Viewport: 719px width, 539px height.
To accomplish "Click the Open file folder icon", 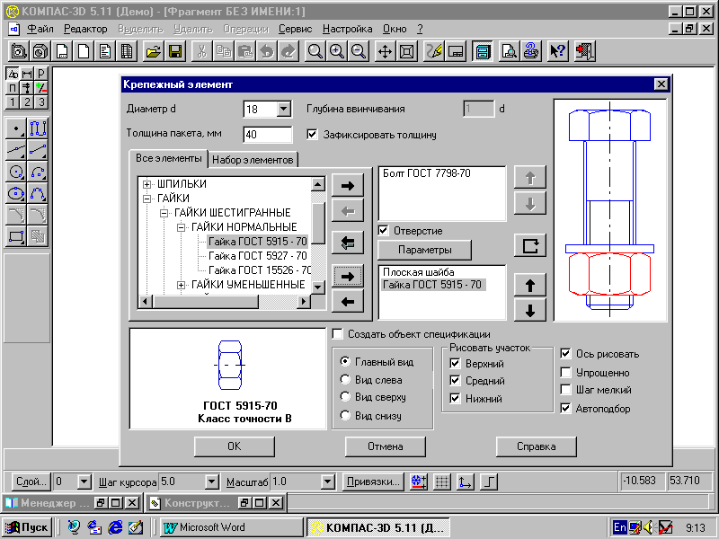I will [x=153, y=51].
